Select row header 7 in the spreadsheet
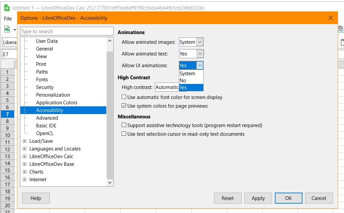The image size is (344, 213). click(7, 114)
